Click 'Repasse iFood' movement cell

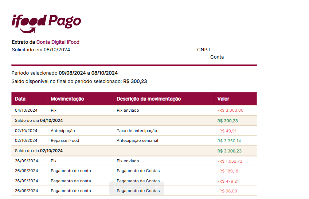click(x=65, y=140)
